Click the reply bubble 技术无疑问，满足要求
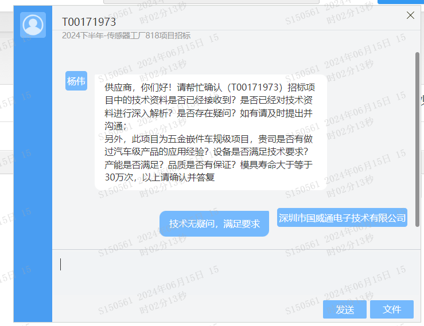This screenshot has height=326, width=424. pos(214,223)
